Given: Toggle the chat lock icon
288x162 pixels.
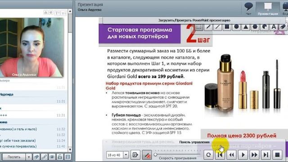Looking at the screenshot, I should (x=60, y=157).
